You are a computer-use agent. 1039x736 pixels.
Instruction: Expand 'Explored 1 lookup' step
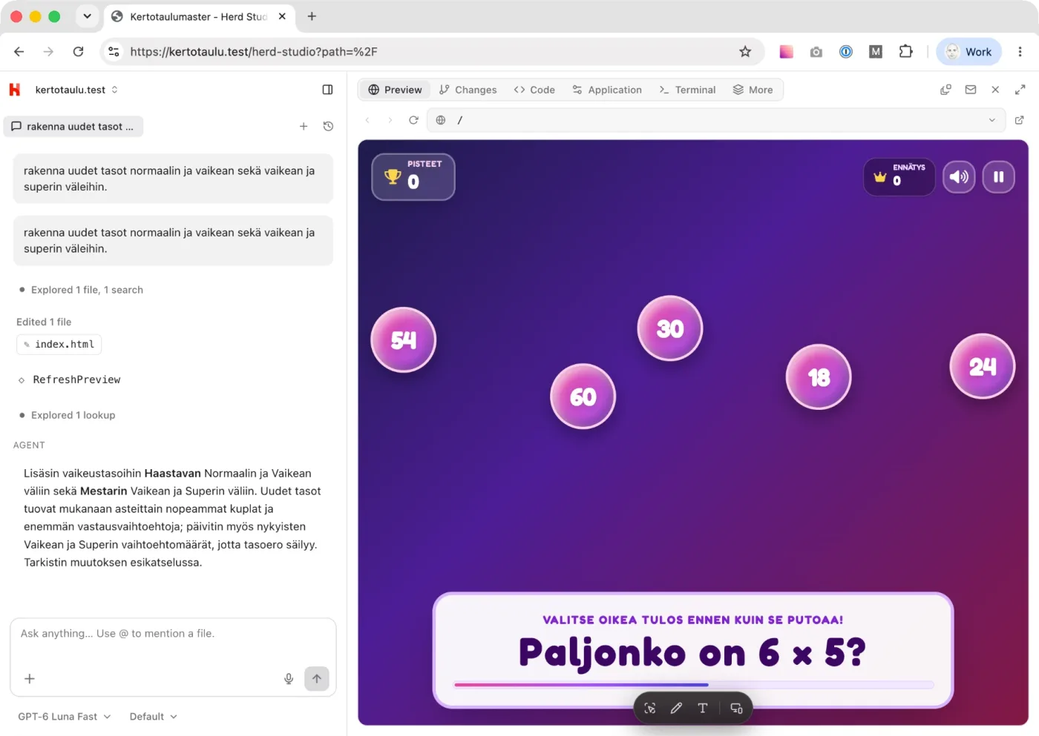pos(73,415)
